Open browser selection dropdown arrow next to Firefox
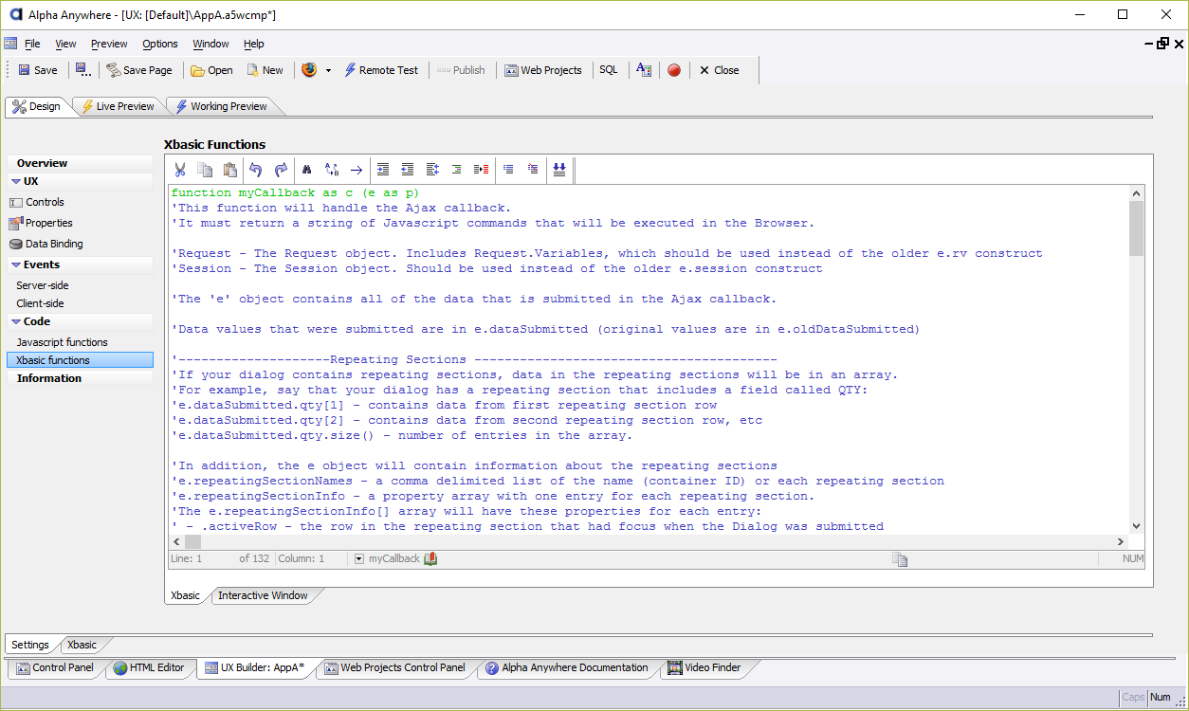Screen dimensions: 1189x711 pyautogui.click(x=328, y=70)
